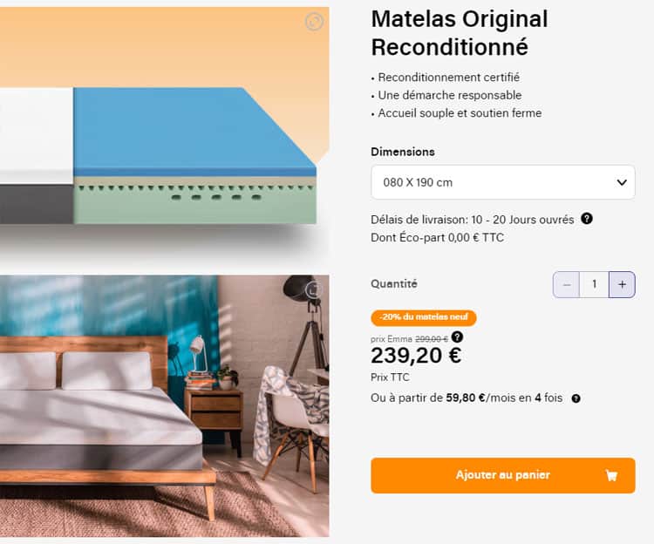654x544 pixels.
Task: Show info icon for the 4 fois payment
Action: coord(576,398)
